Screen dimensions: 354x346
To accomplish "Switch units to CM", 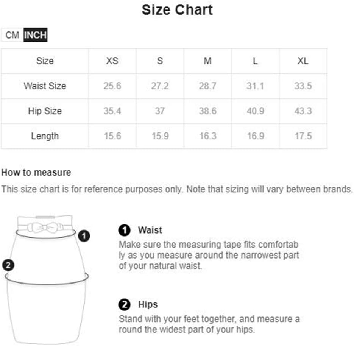I will [x=12, y=35].
